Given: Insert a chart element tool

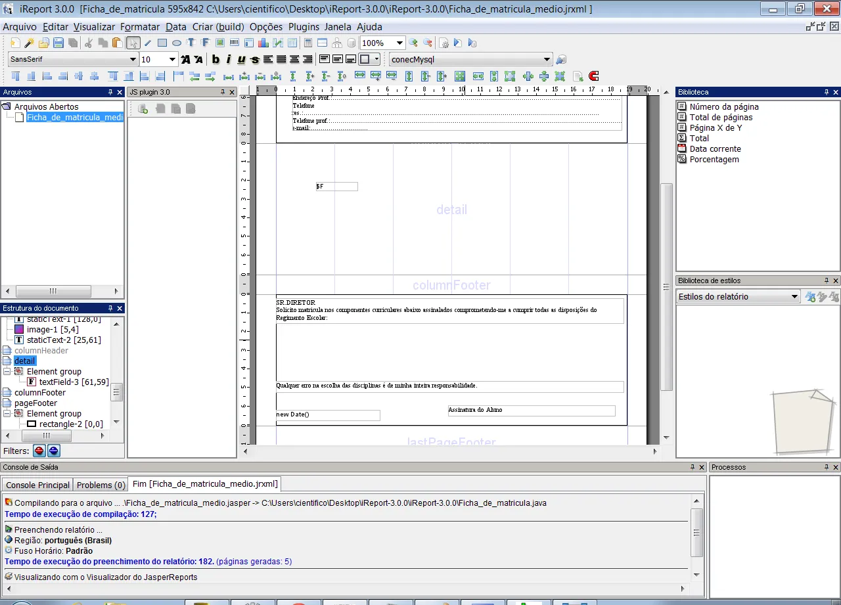Looking at the screenshot, I should (x=263, y=43).
